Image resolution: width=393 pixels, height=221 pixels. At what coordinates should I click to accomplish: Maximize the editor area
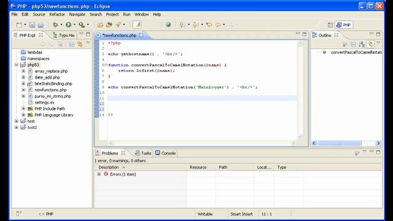[305, 34]
